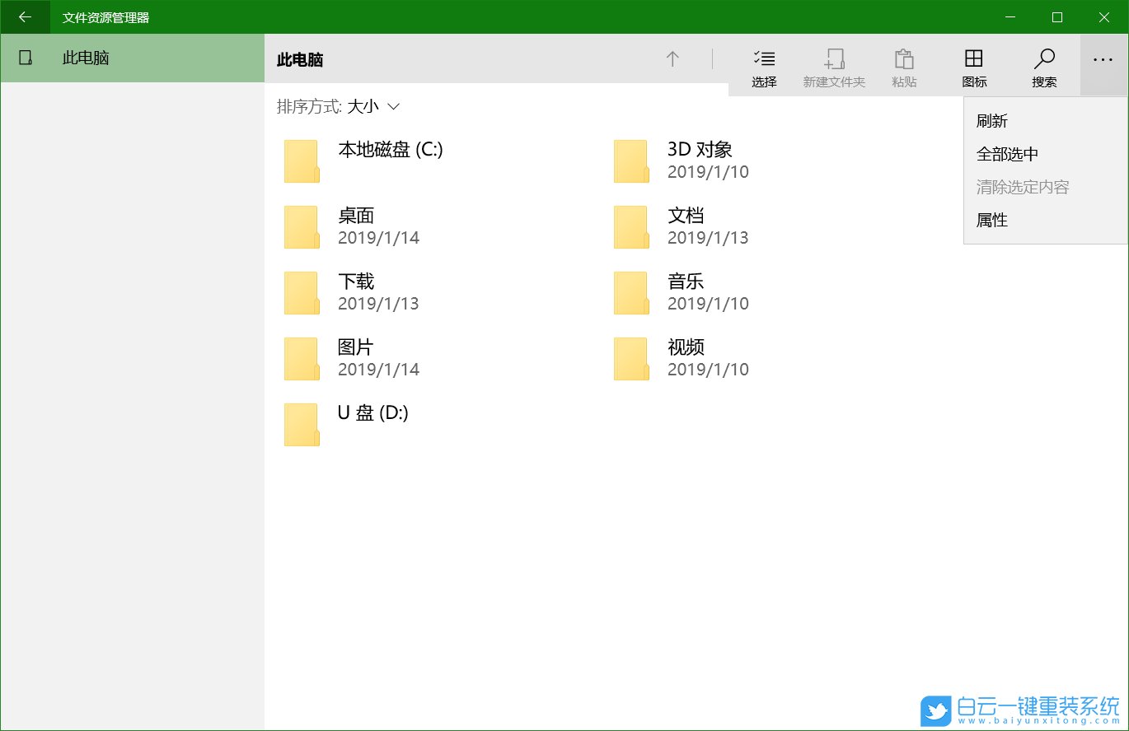Click the 粘贴 paste icon
The height and width of the screenshot is (731, 1129).
(904, 66)
